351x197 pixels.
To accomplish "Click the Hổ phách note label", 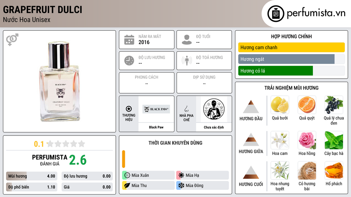I will [x=334, y=184].
